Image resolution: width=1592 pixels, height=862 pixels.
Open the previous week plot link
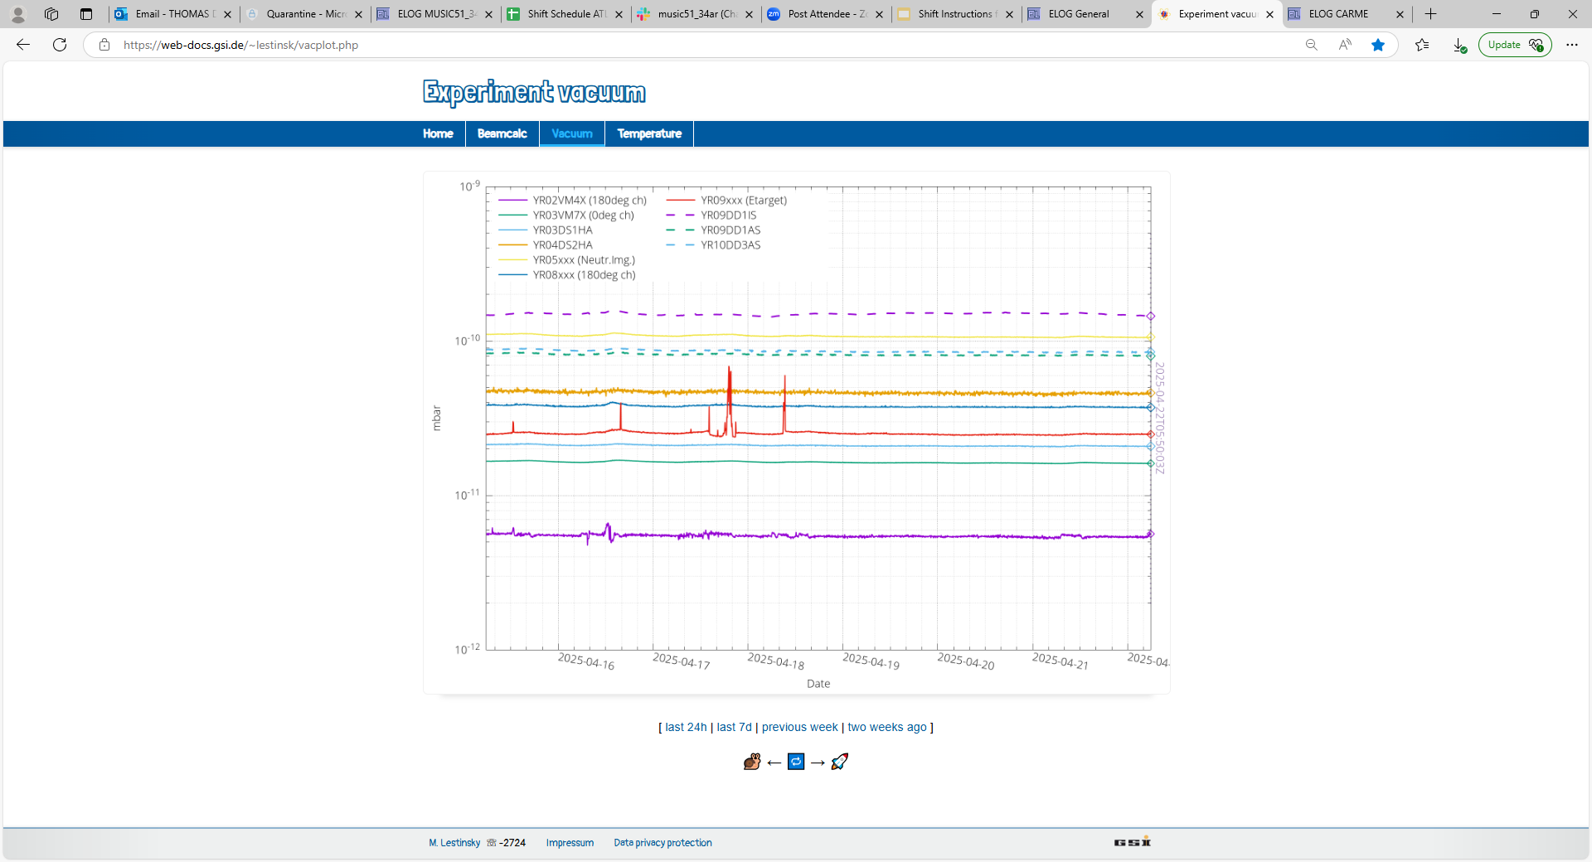point(799,727)
